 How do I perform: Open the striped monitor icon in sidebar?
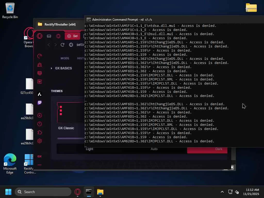(39, 73)
